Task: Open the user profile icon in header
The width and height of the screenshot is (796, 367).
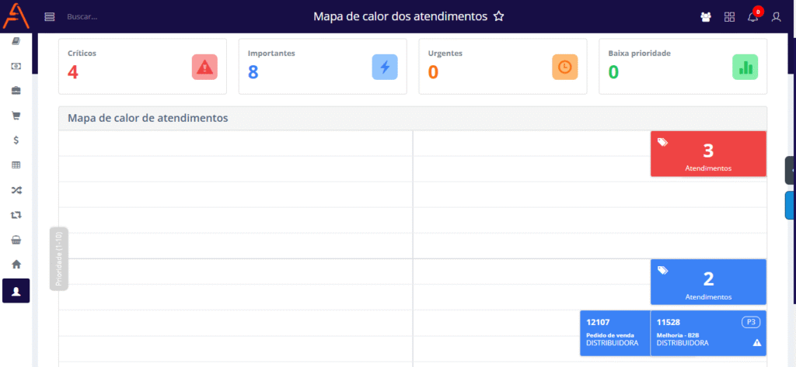Action: (x=776, y=17)
